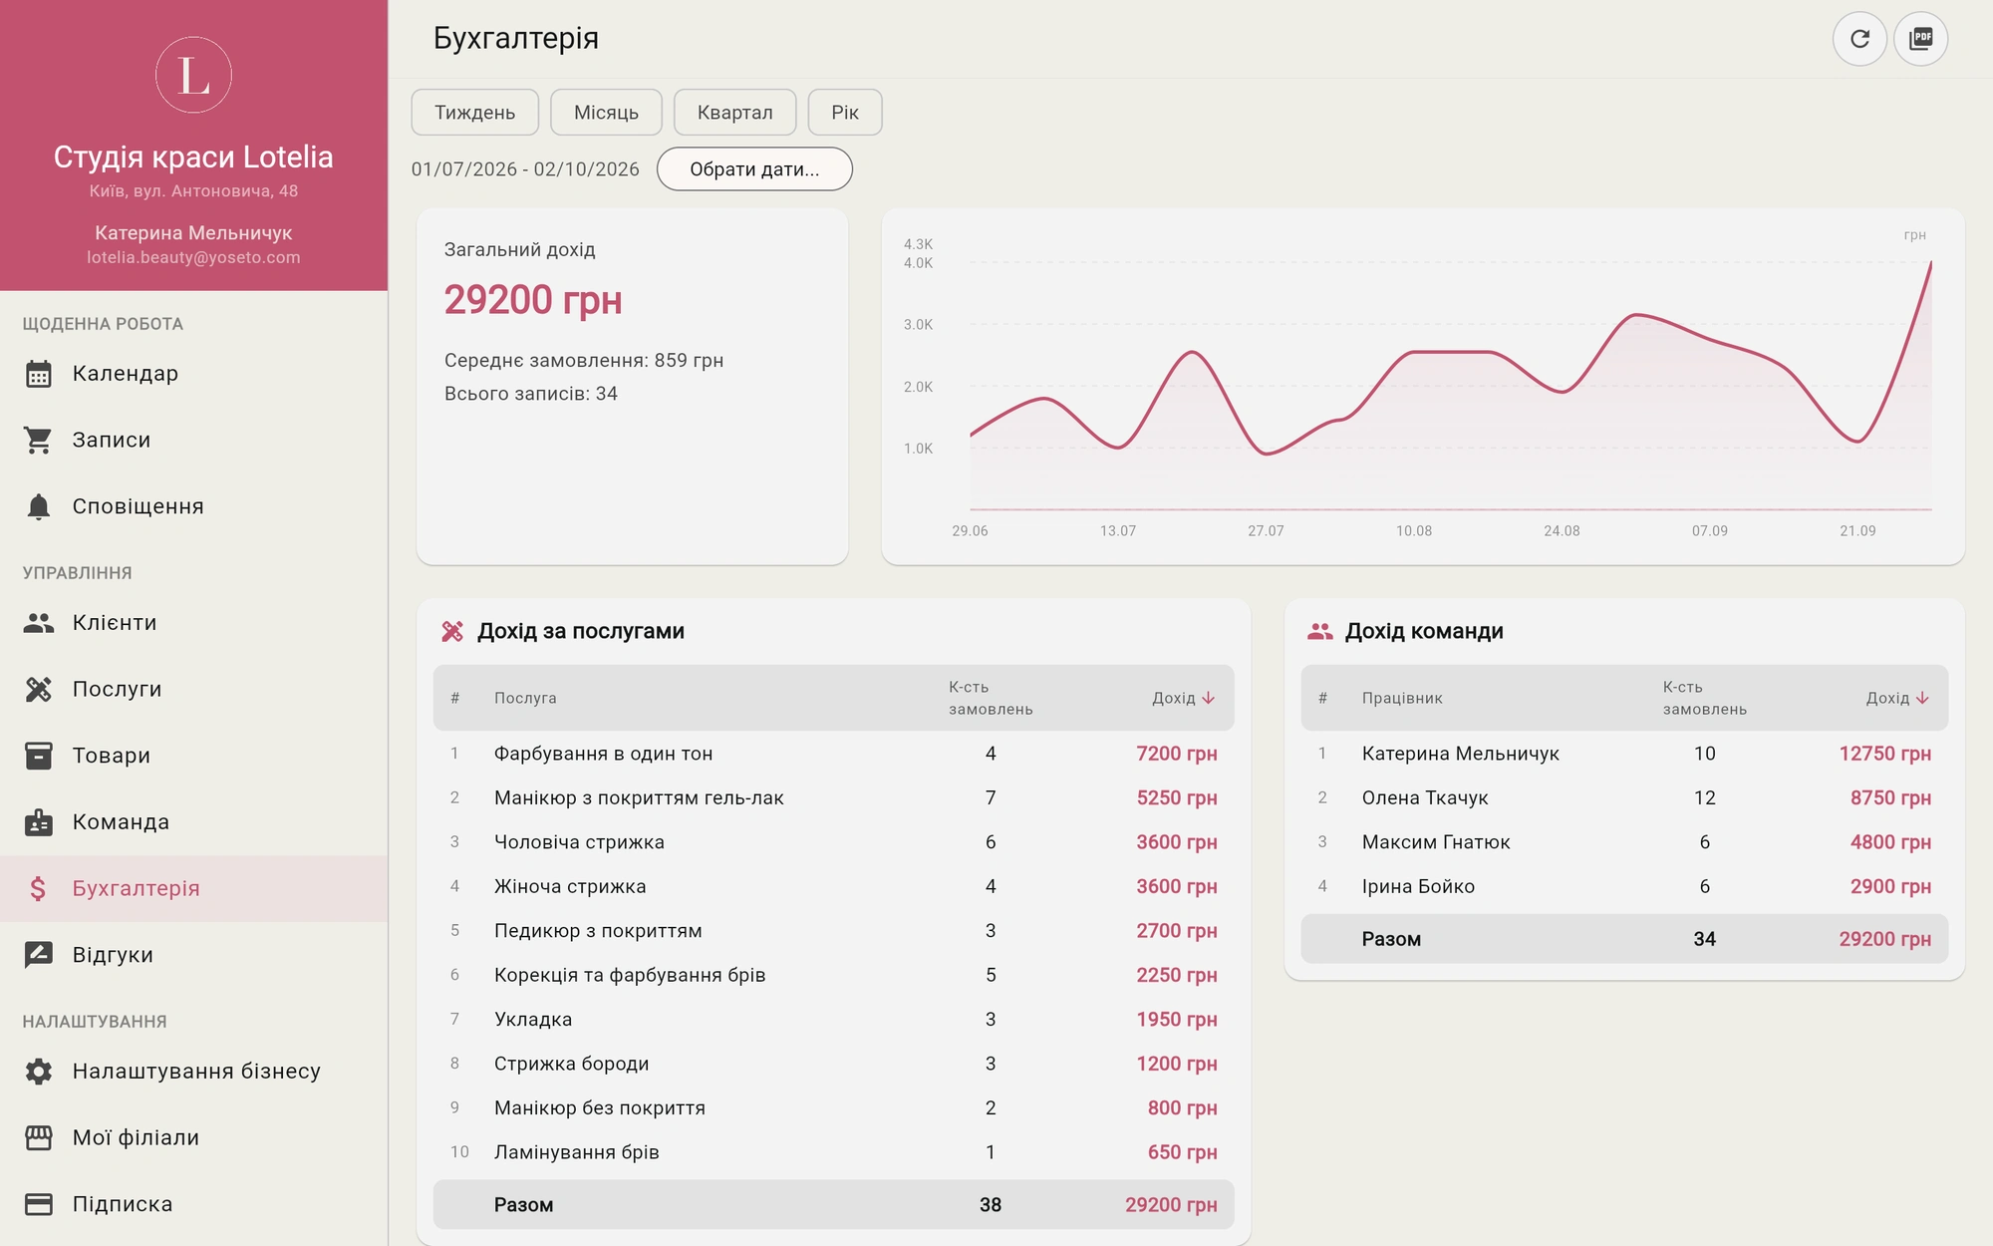Click the Lotelia logo circle

point(193,75)
